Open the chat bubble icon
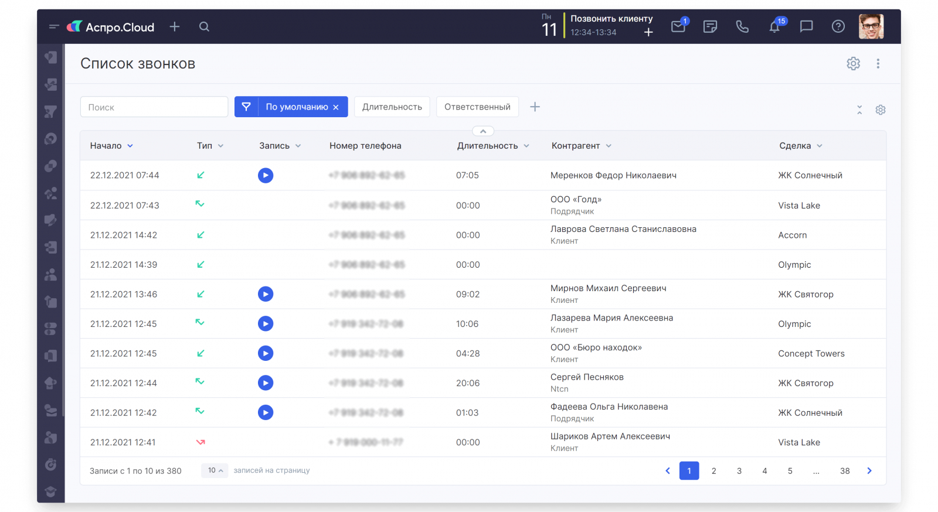938x512 pixels. (807, 26)
